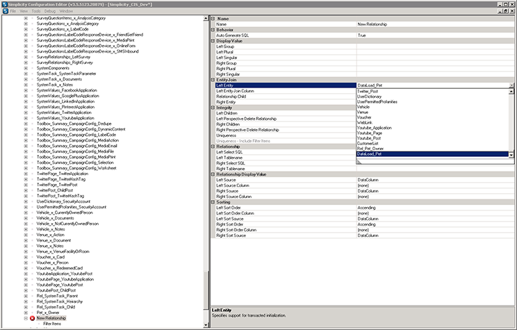Select Voucher_x_RedeemedCard tree item

(x=59, y=268)
